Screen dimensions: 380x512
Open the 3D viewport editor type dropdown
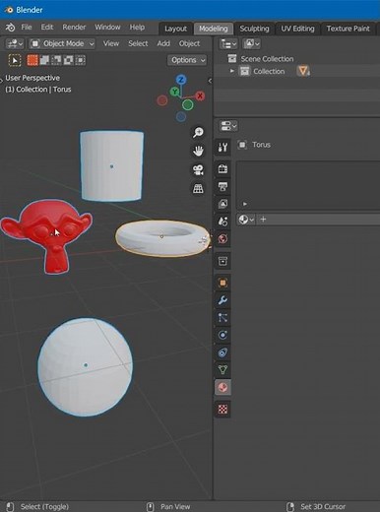click(x=15, y=43)
